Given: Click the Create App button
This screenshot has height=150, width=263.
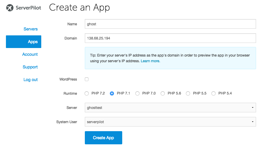Looking at the screenshot, I should [103, 138].
